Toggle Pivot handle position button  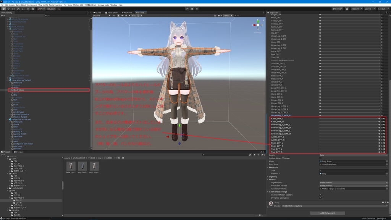coord(41,9)
